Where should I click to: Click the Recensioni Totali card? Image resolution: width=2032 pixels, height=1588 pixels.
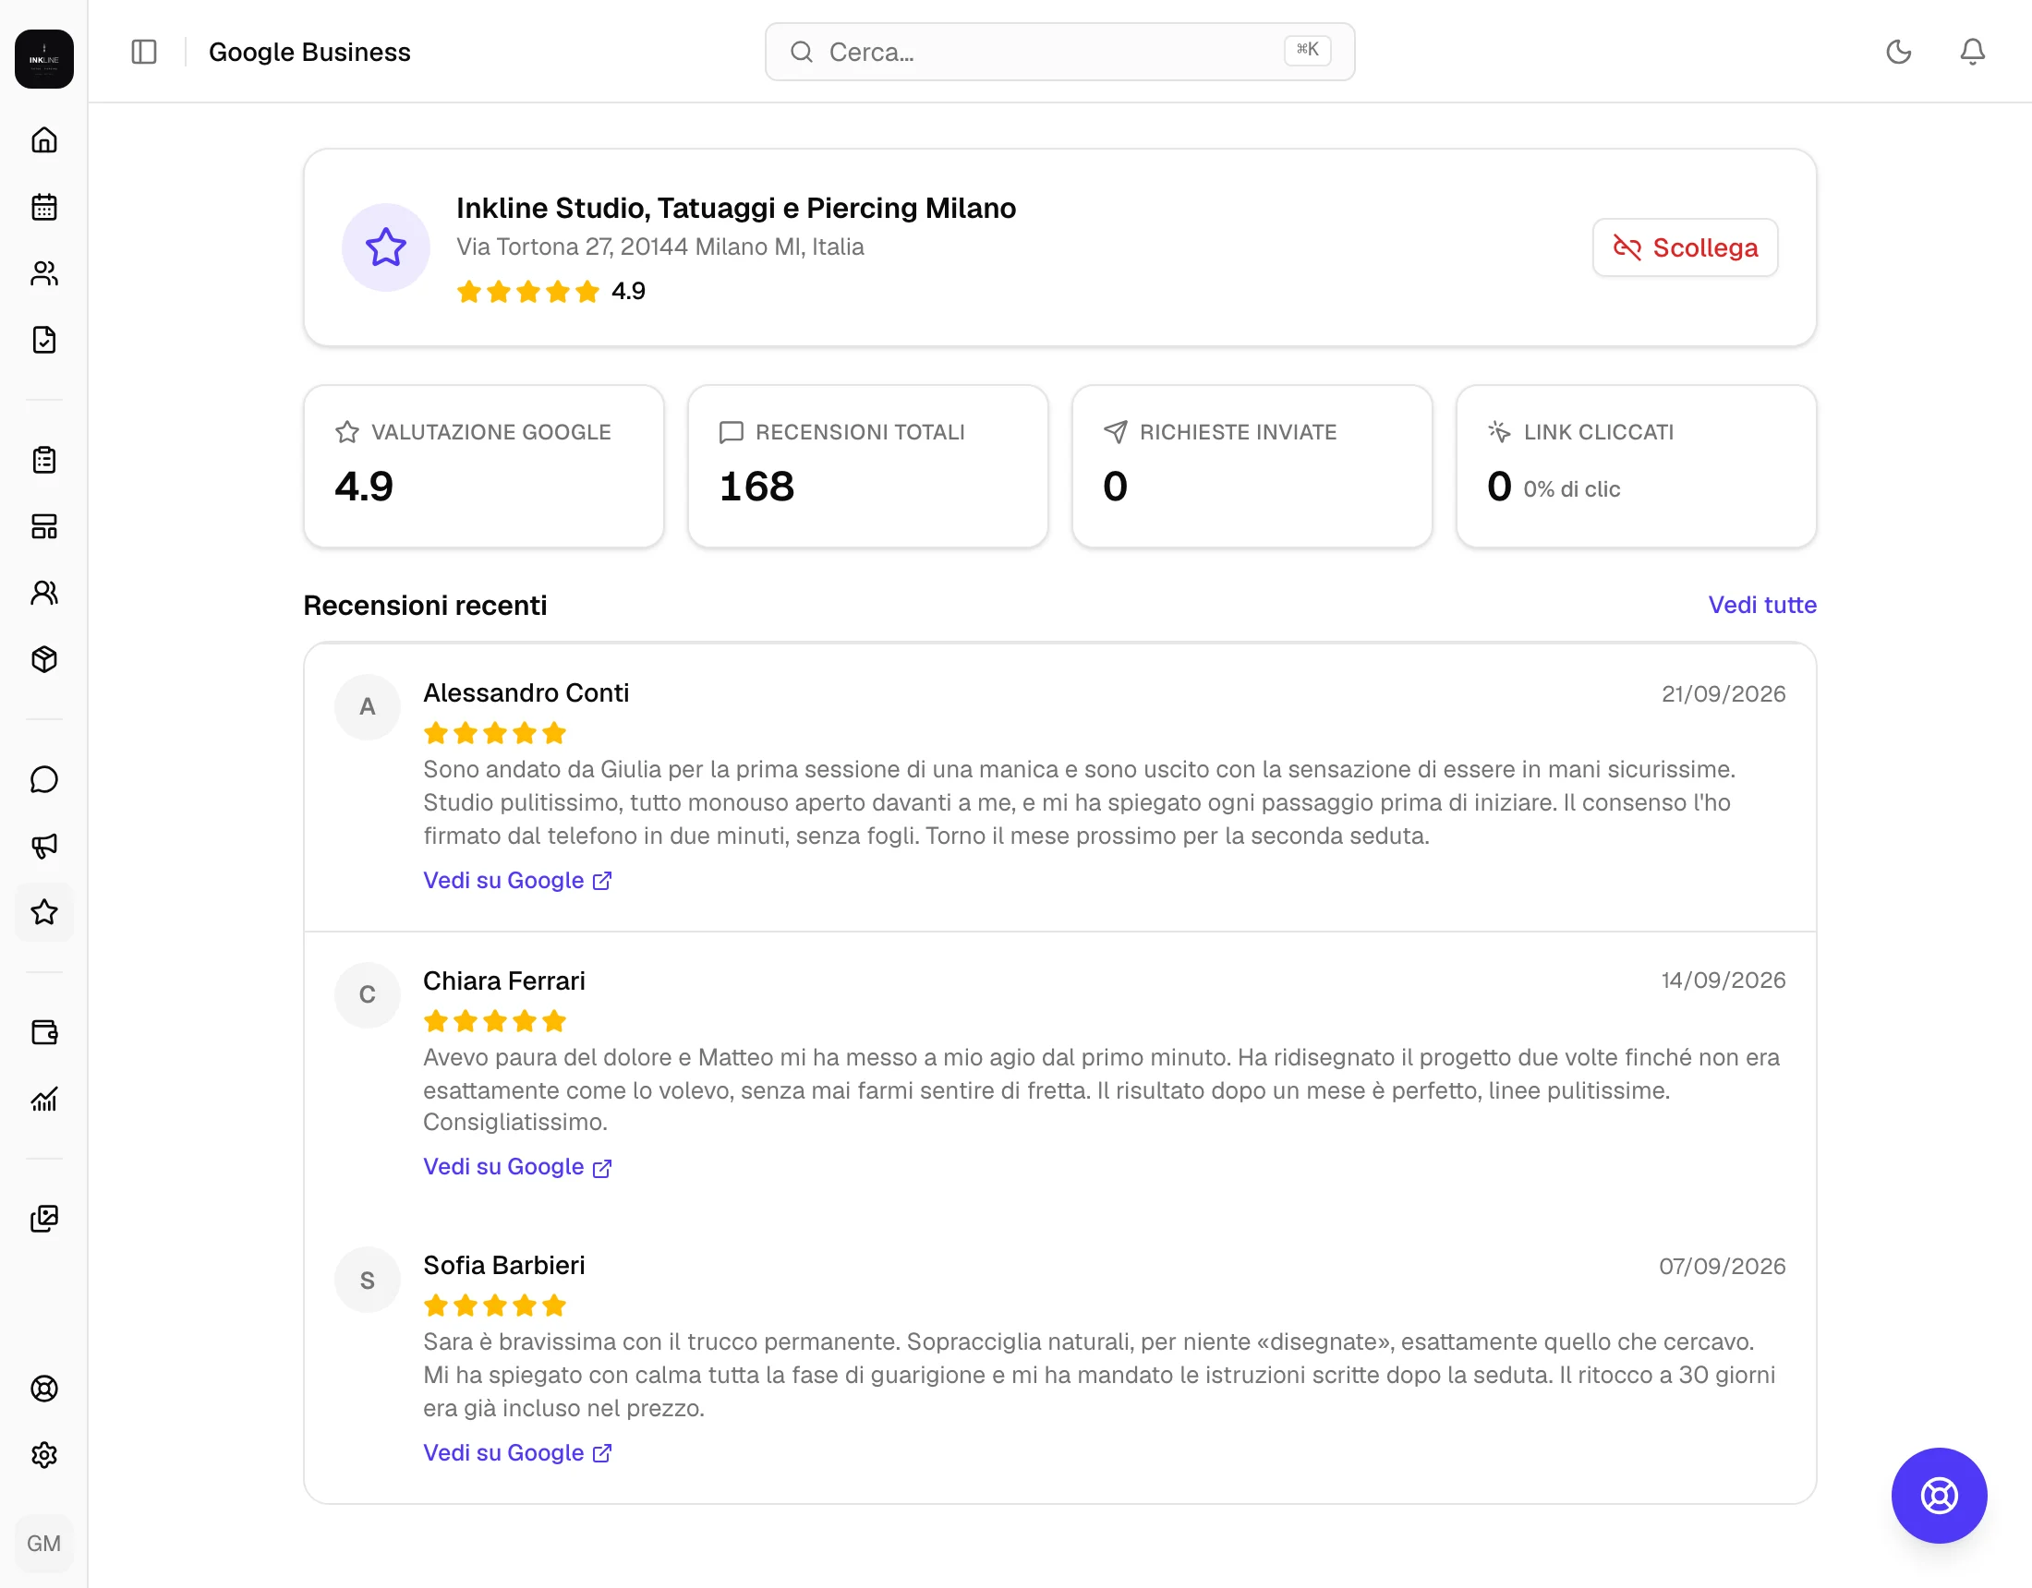pos(868,466)
